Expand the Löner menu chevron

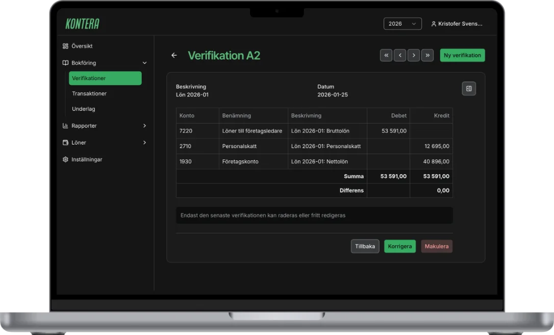pyautogui.click(x=144, y=142)
